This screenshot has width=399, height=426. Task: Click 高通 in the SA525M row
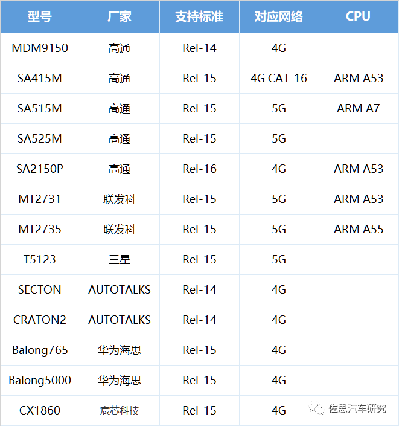tap(120, 139)
